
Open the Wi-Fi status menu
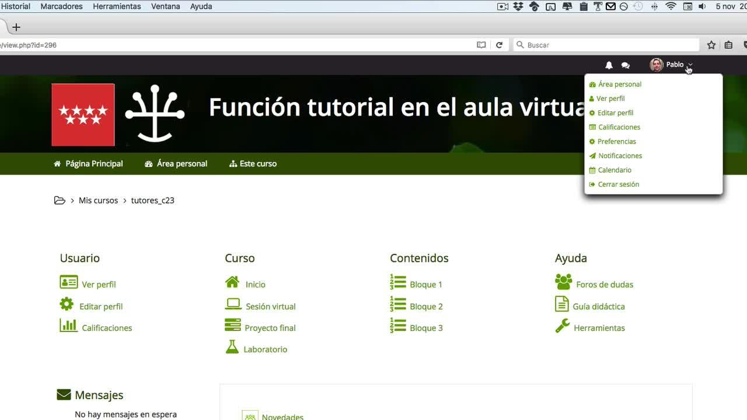tap(671, 6)
